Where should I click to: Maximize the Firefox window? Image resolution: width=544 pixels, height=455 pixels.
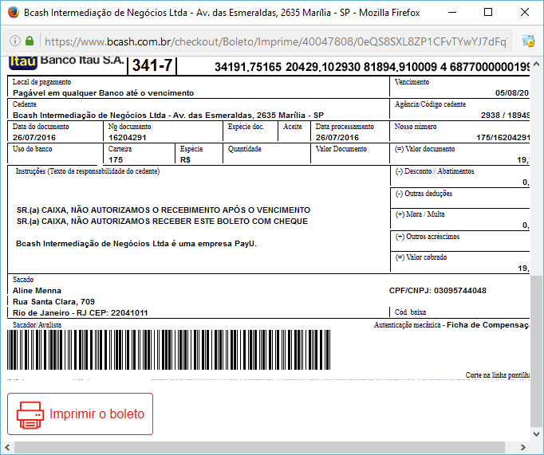[x=488, y=13]
